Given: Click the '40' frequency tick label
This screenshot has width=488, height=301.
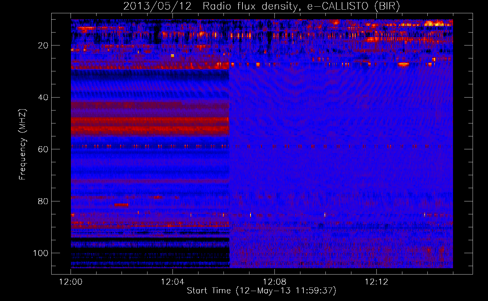Looking at the screenshot, I should coord(43,98).
